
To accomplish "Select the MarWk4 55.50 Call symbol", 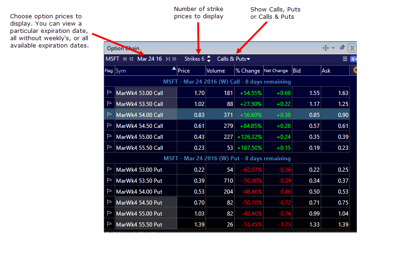I will click(146, 148).
